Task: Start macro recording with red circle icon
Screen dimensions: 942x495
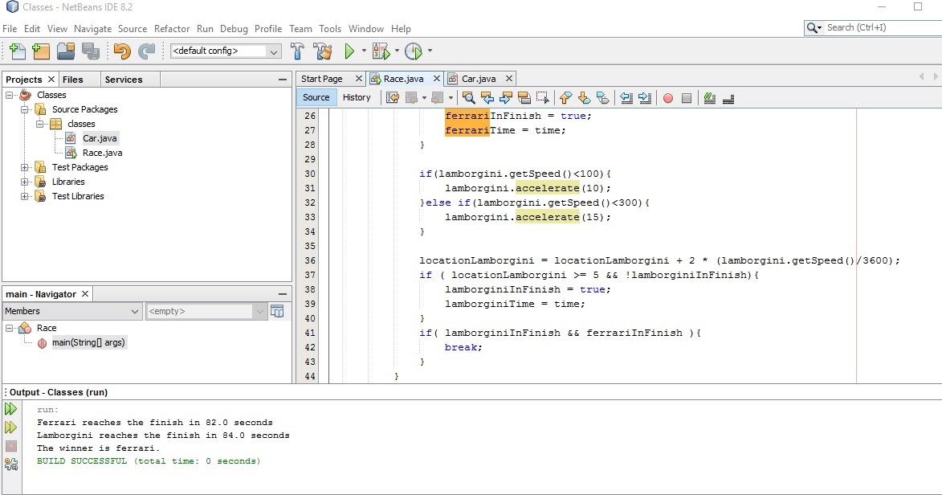Action: click(x=667, y=98)
